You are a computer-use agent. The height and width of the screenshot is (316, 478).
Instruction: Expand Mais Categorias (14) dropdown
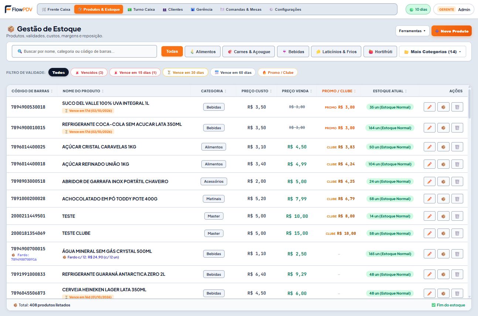pos(433,52)
